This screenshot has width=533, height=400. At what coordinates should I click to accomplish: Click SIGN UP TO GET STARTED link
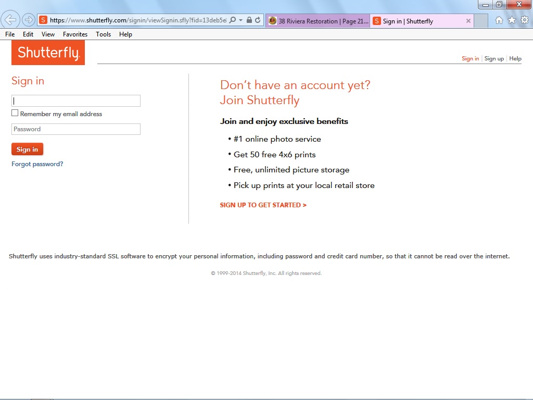point(263,205)
